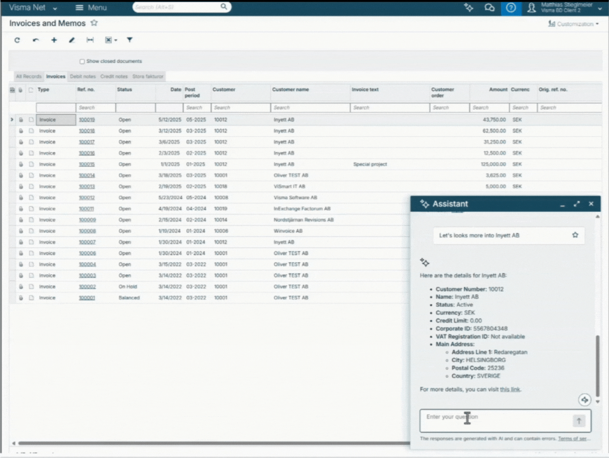The width and height of the screenshot is (609, 458).
Task: Open the filter funnel icon
Action: pos(130,40)
